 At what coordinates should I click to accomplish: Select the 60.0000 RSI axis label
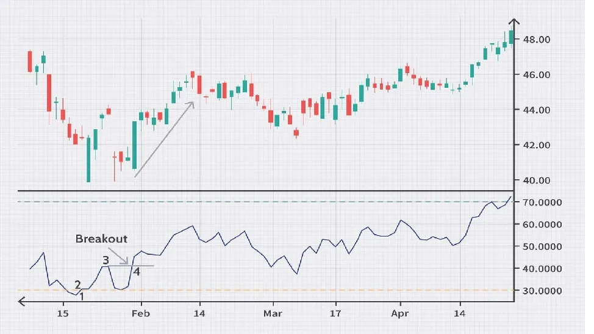pos(542,224)
